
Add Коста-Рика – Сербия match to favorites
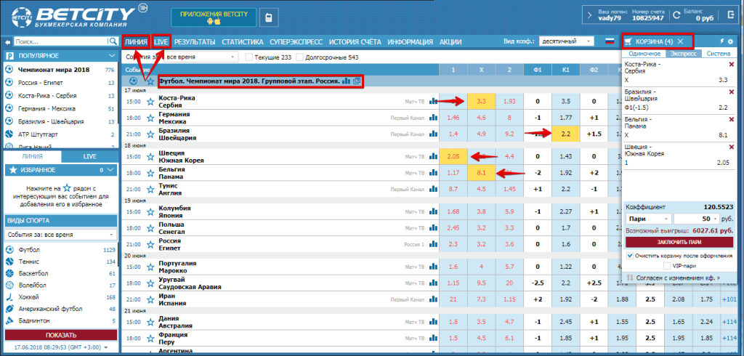[x=150, y=102]
